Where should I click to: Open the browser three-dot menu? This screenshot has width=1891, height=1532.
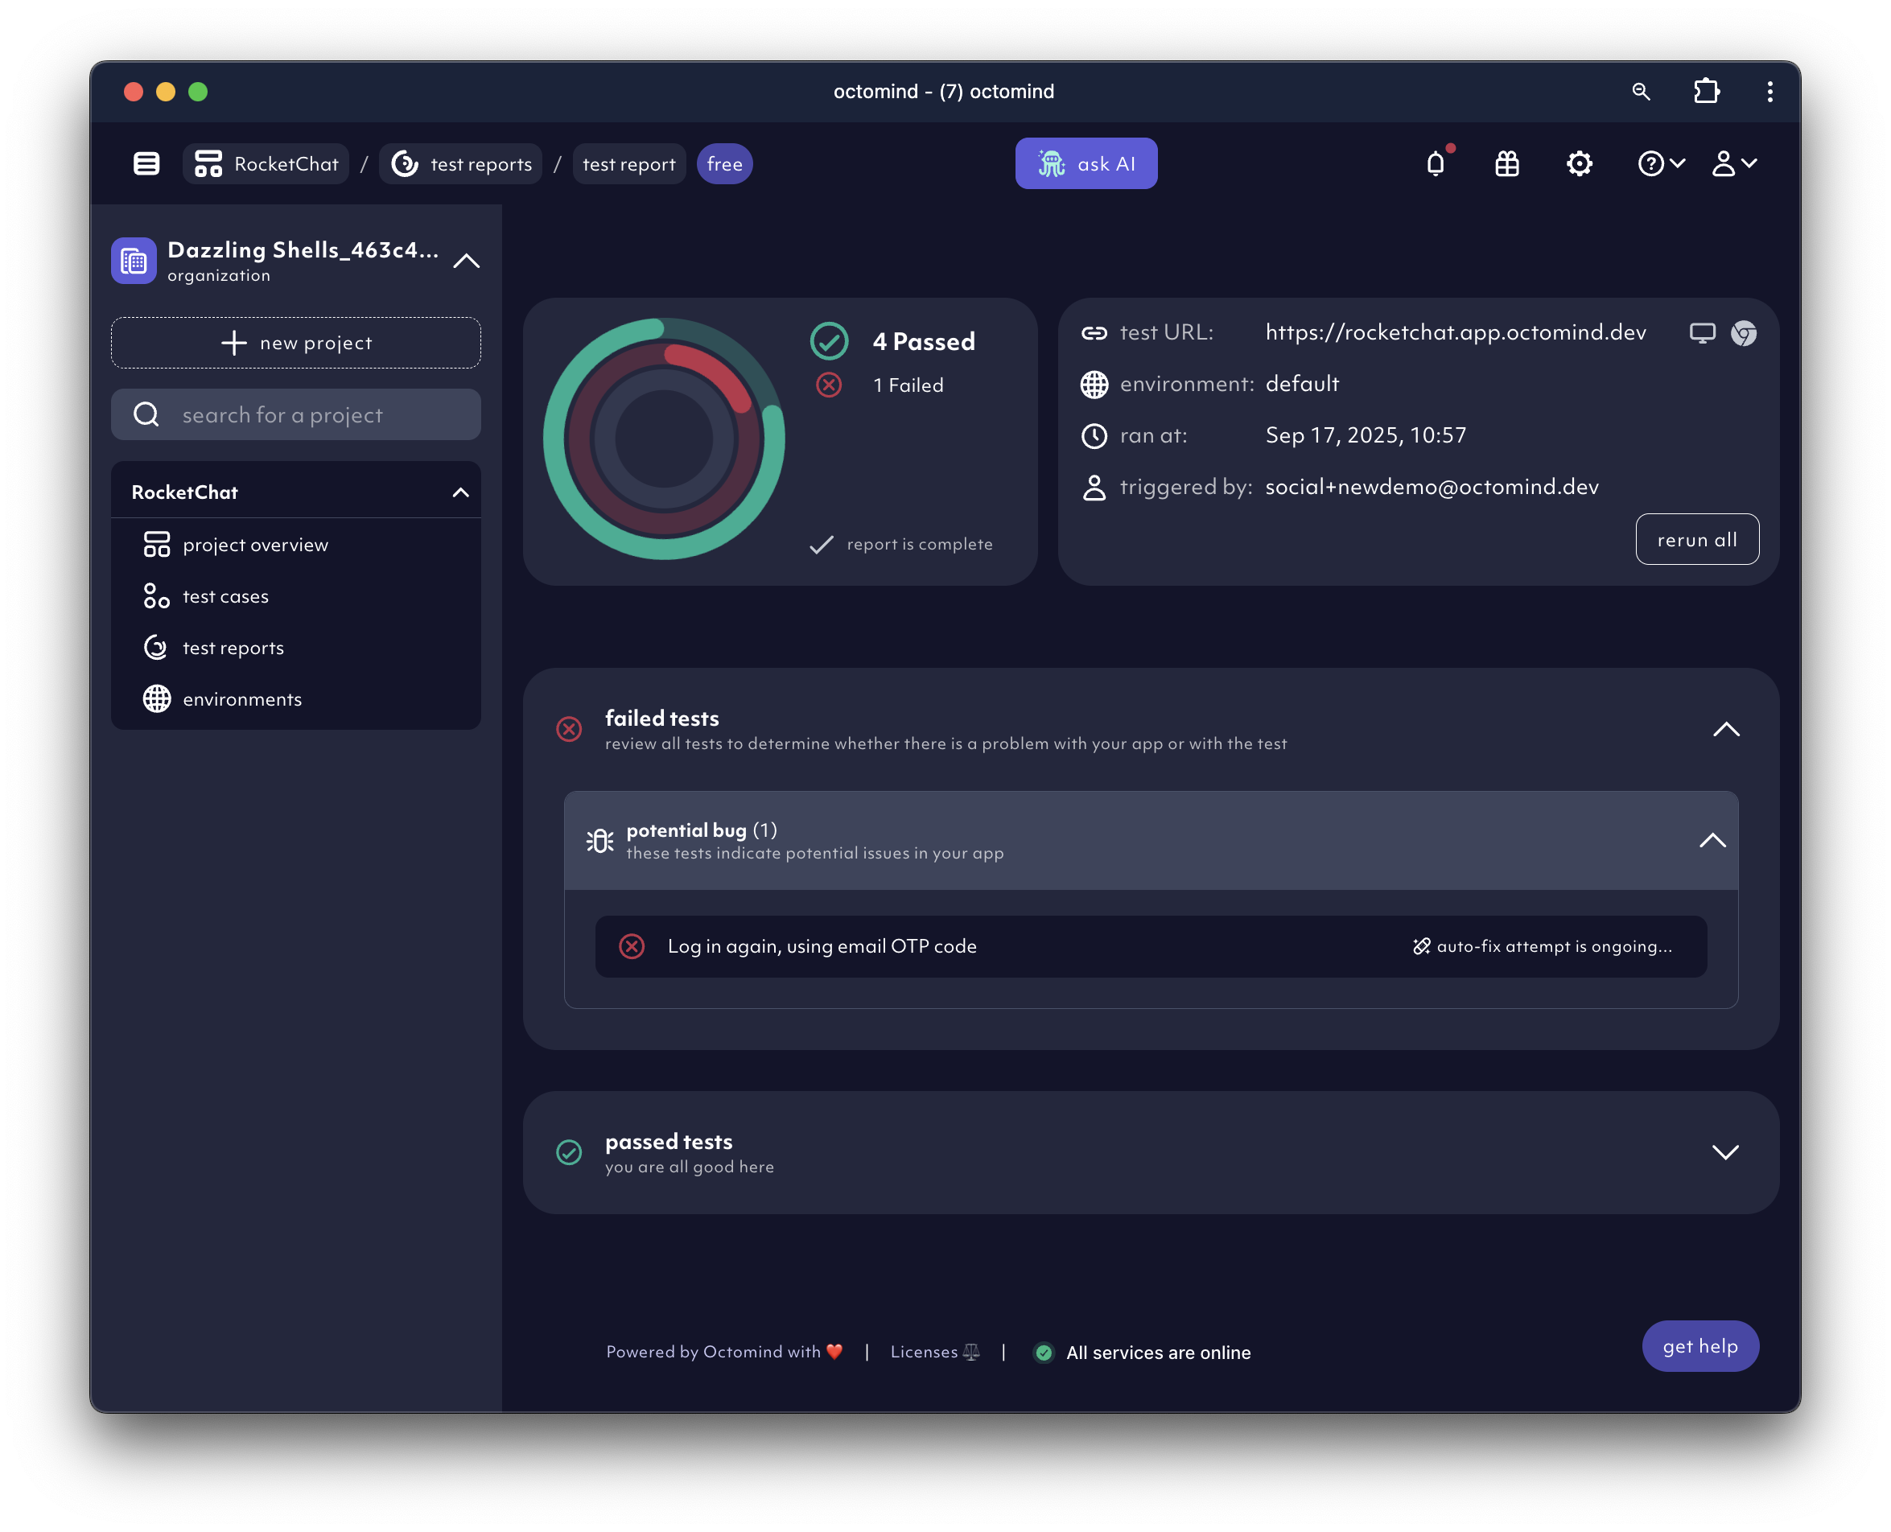1770,92
